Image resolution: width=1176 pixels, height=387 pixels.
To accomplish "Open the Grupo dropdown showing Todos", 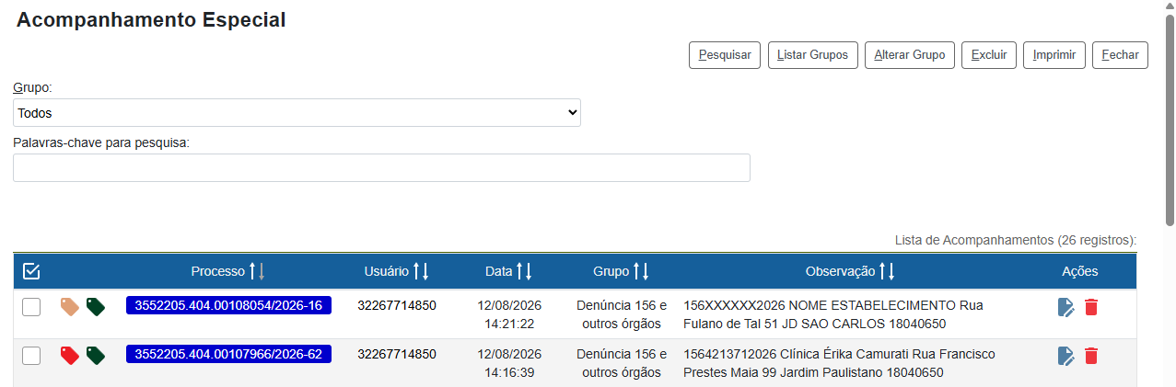I will pyautogui.click(x=297, y=112).
